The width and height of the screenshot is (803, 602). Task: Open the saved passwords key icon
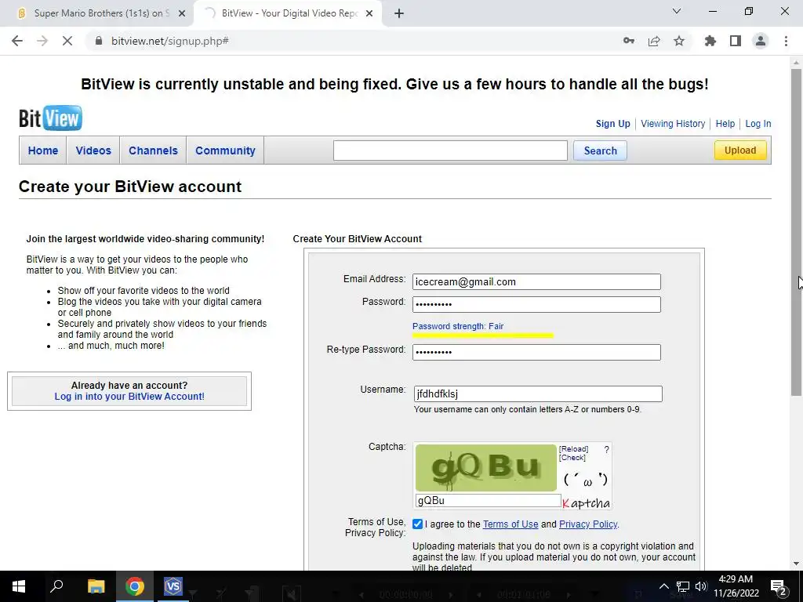click(629, 41)
